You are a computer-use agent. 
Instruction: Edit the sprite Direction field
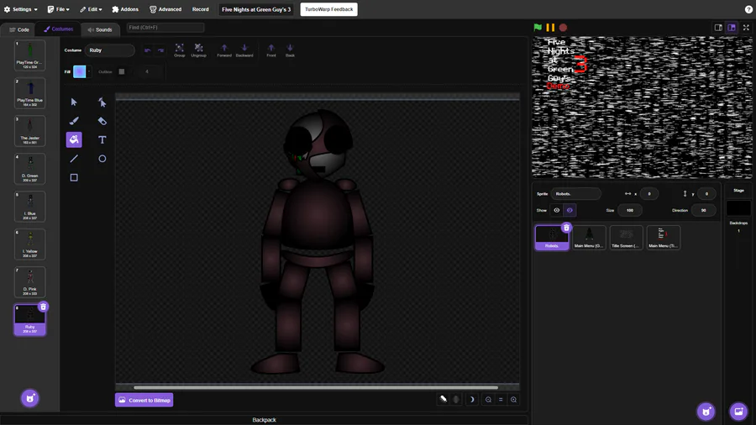(703, 210)
